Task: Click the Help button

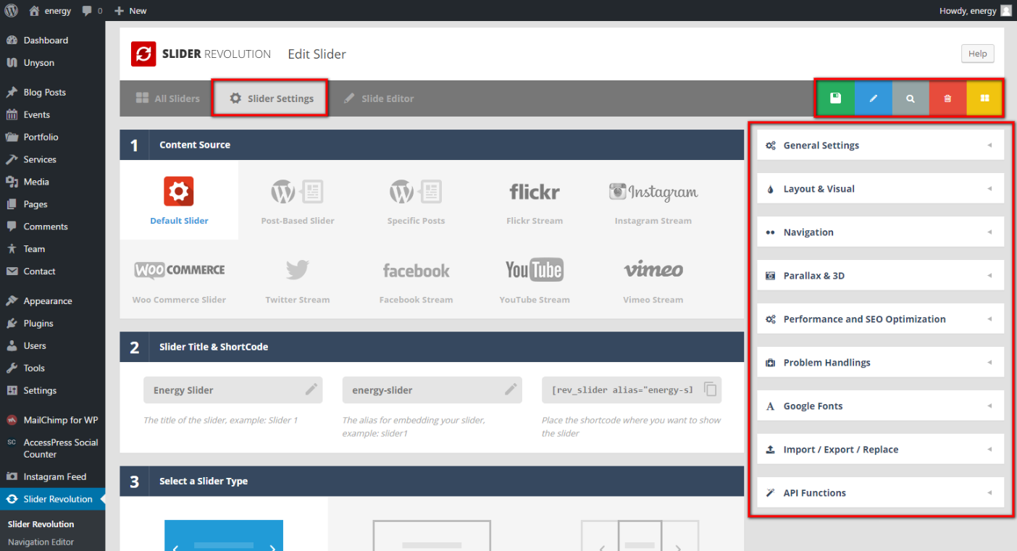Action: [977, 54]
